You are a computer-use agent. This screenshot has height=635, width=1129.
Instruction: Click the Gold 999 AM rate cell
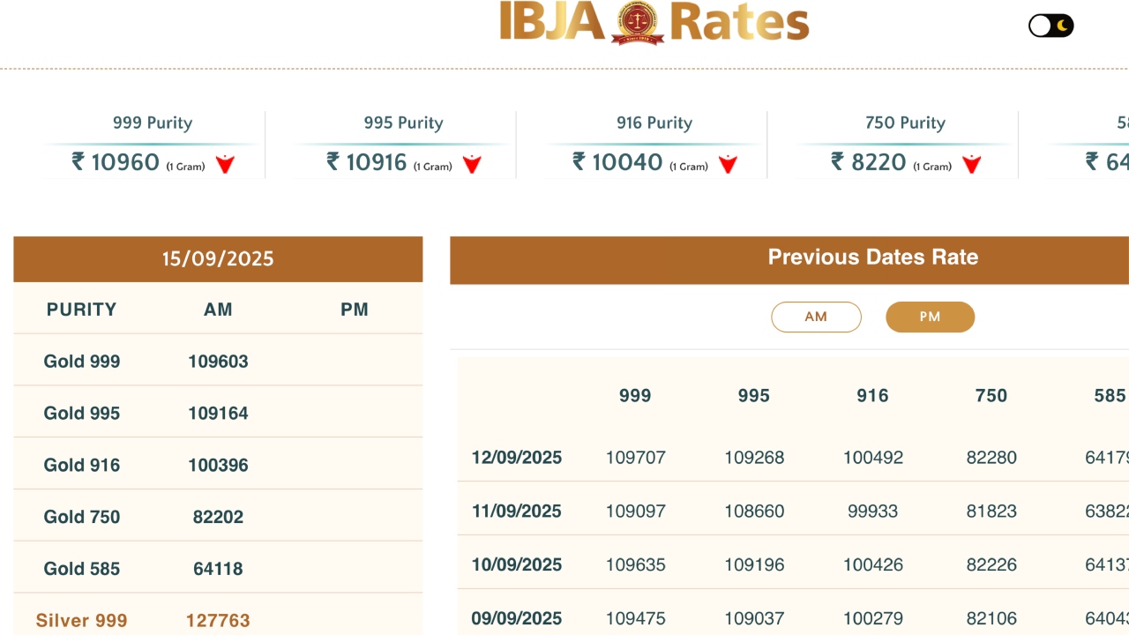(218, 361)
